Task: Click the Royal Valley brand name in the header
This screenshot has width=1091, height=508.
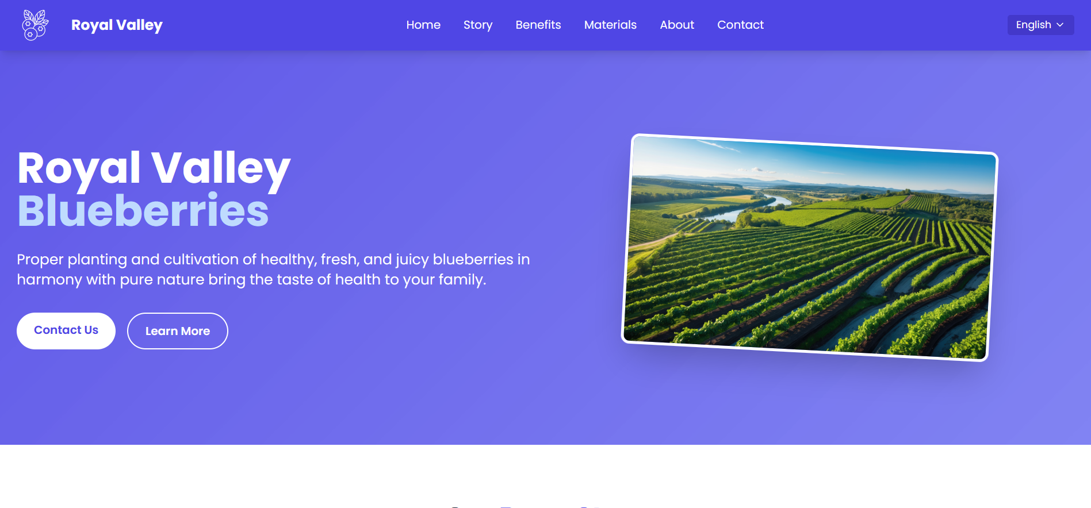Action: click(117, 25)
